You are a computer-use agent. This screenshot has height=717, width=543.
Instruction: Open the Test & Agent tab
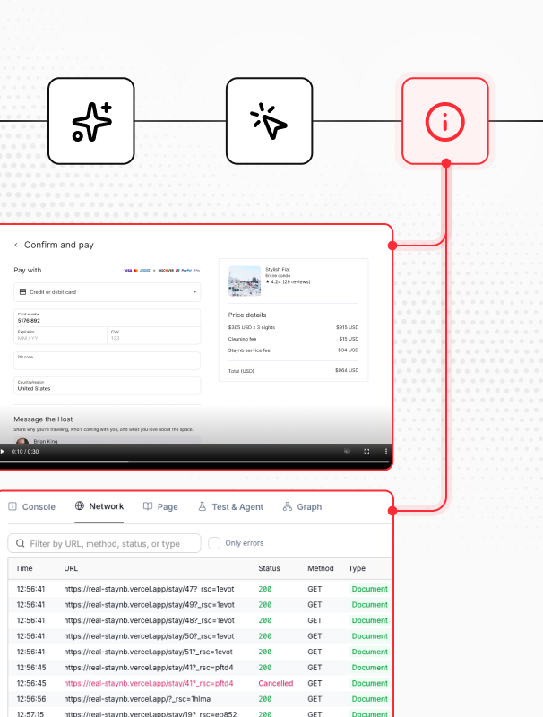231,506
